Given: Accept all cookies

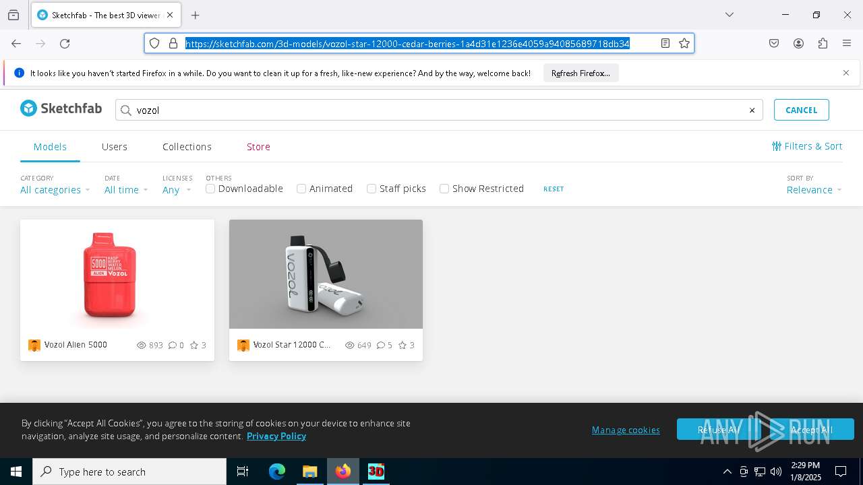Looking at the screenshot, I should 811,429.
